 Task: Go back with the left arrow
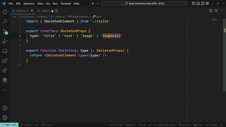click(93, 4)
